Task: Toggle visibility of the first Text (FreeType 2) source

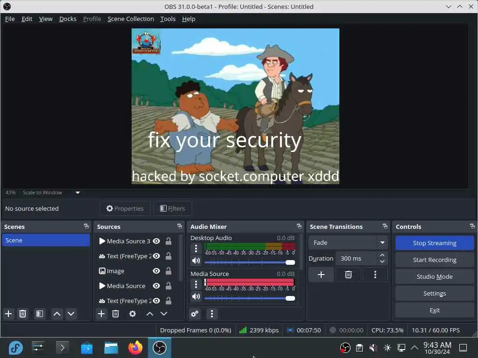Action: (156, 256)
